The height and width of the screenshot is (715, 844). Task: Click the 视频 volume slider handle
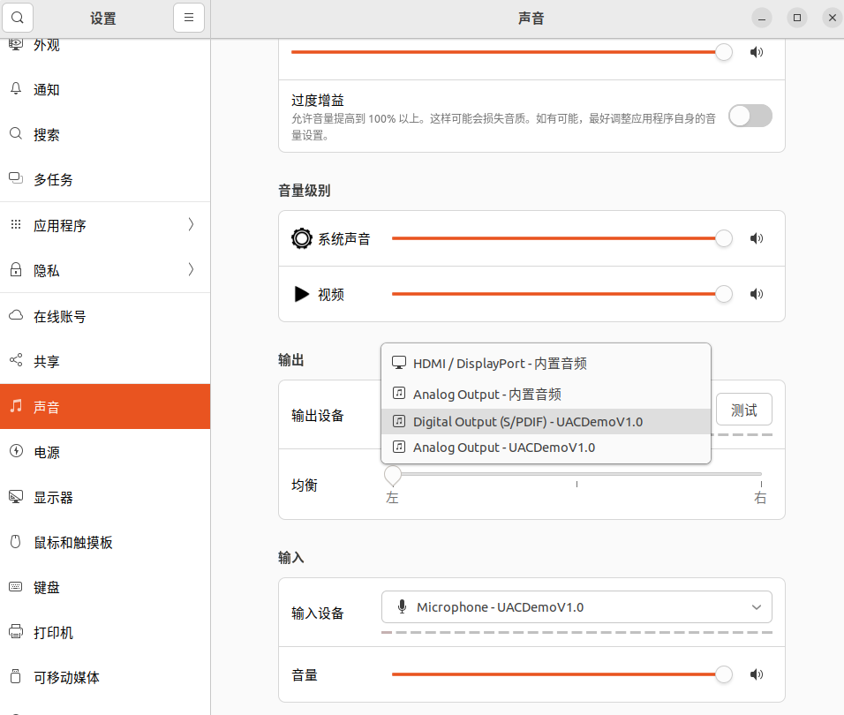(723, 294)
